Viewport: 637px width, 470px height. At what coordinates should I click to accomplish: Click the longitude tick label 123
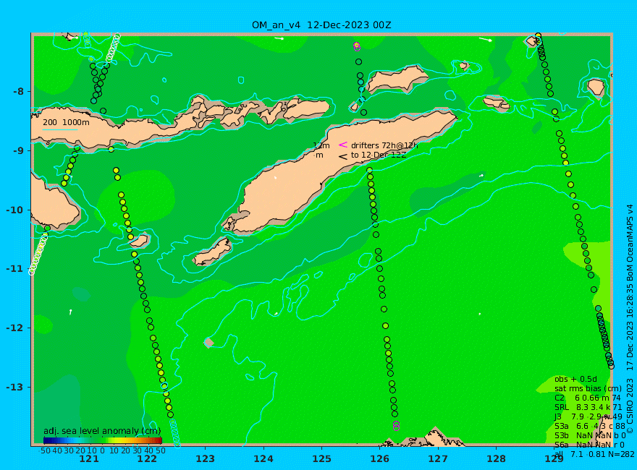(x=205, y=459)
